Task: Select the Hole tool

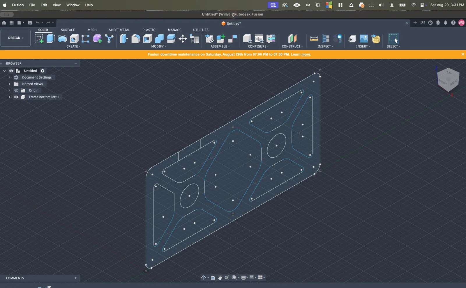Action: (74, 38)
